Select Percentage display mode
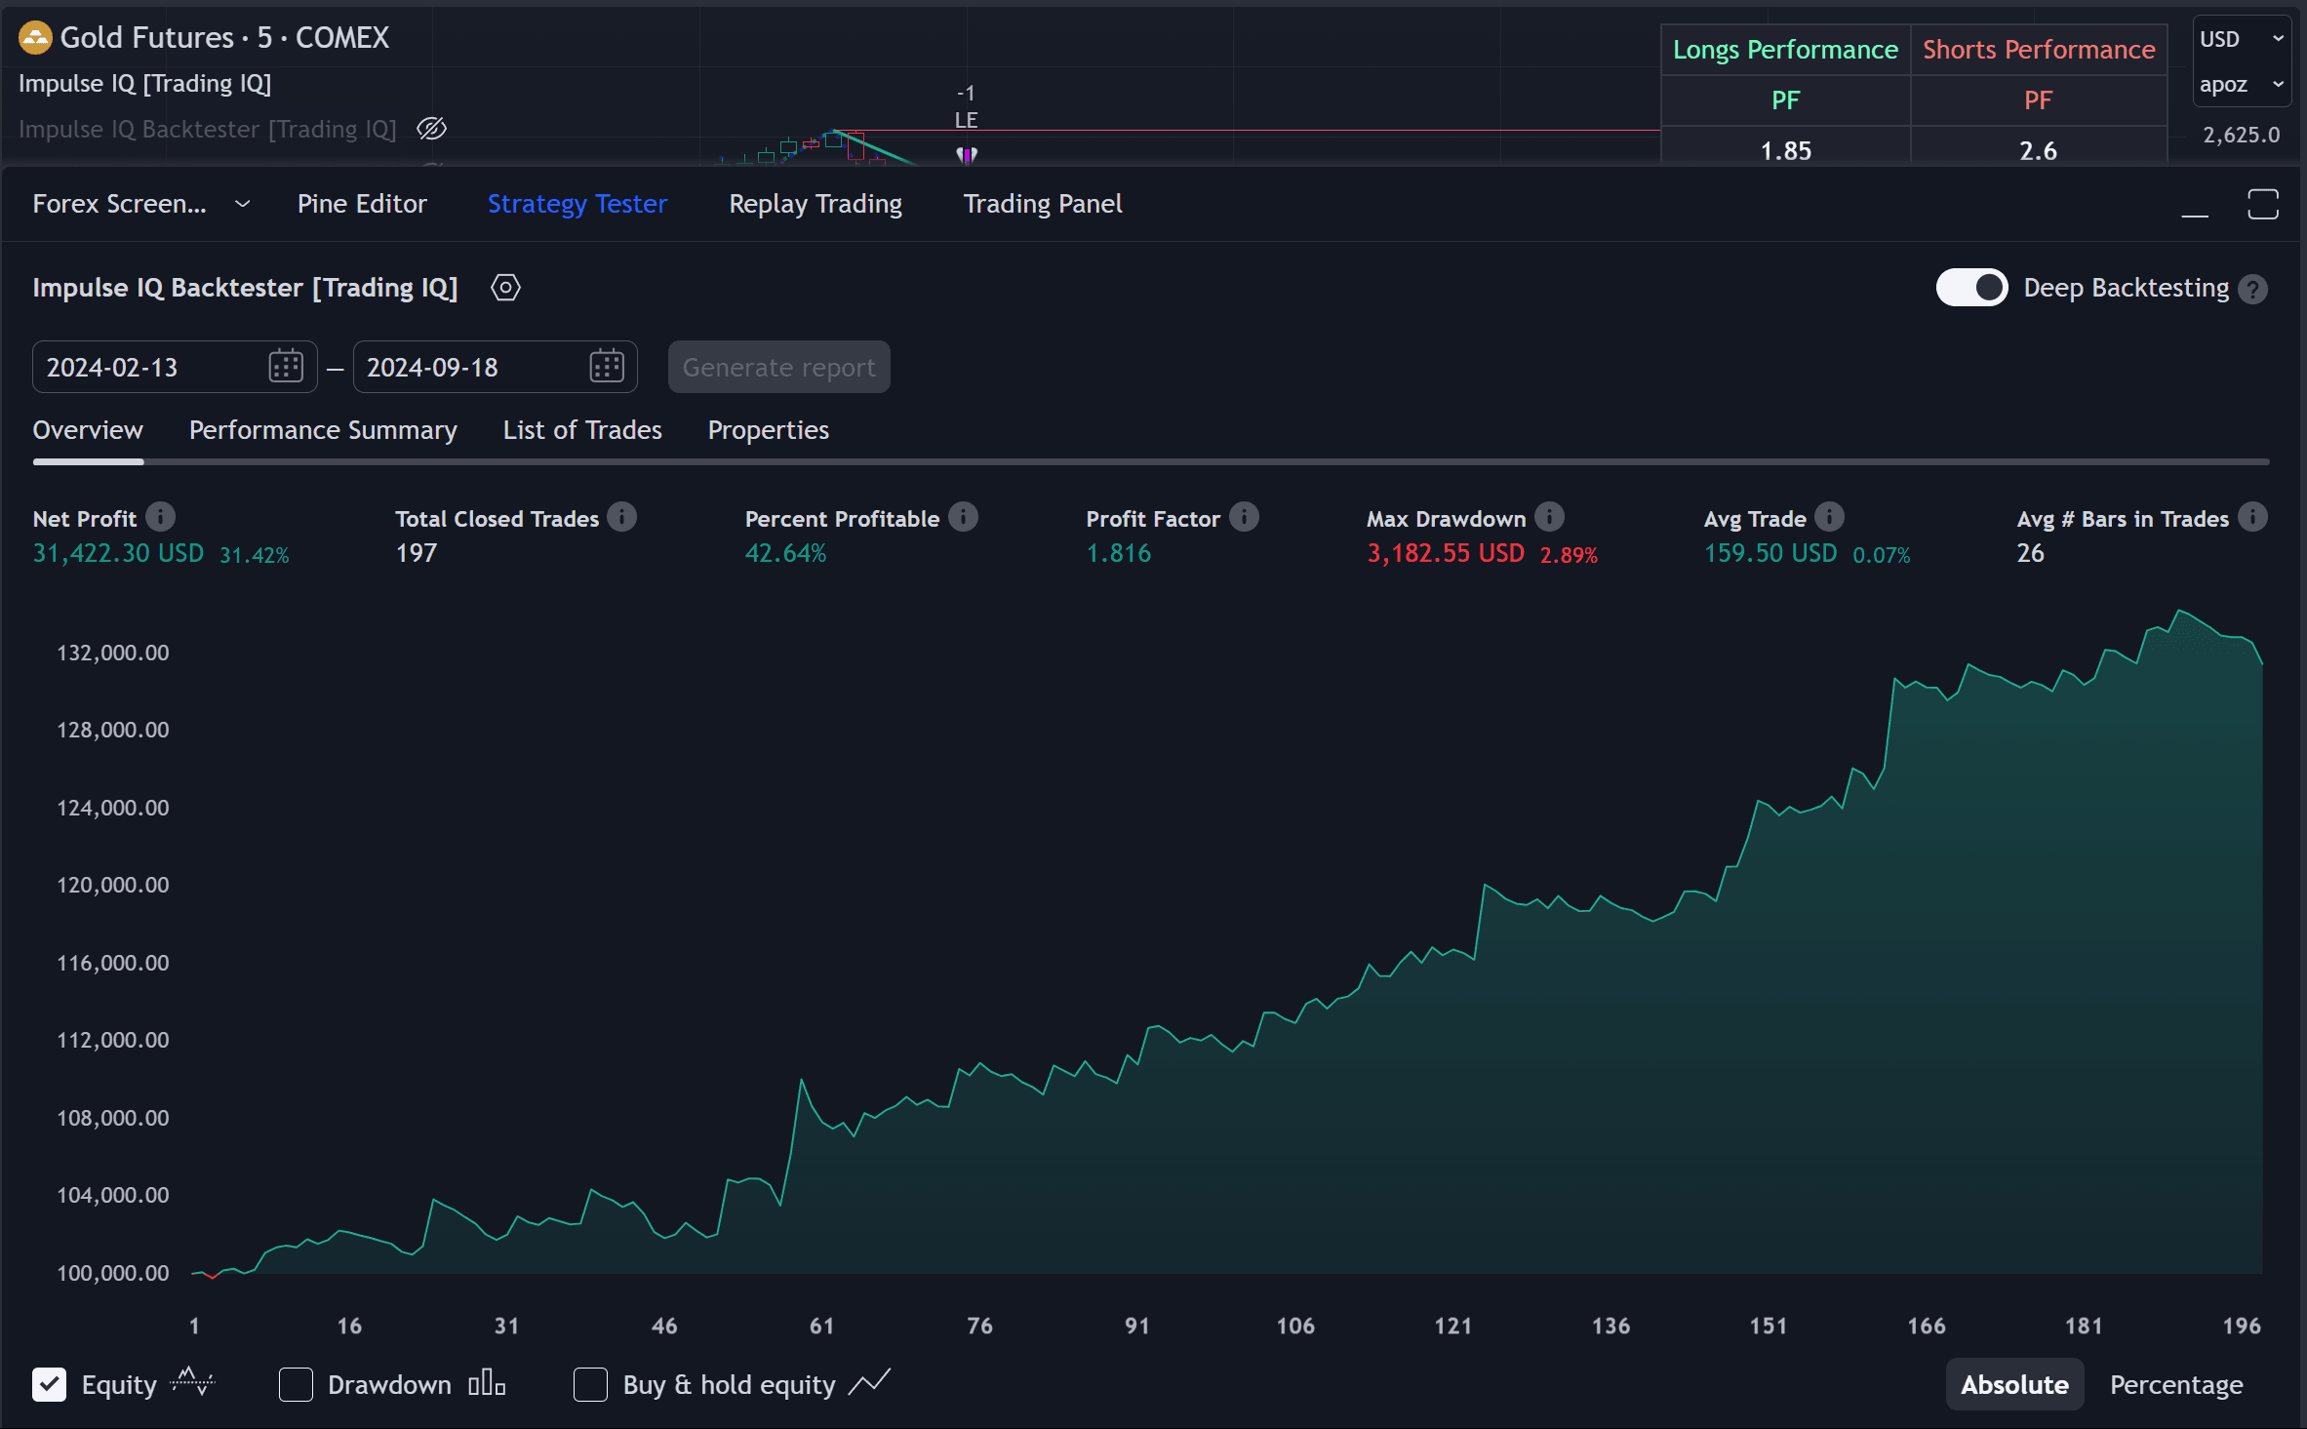The height and width of the screenshot is (1429, 2307). click(2176, 1384)
